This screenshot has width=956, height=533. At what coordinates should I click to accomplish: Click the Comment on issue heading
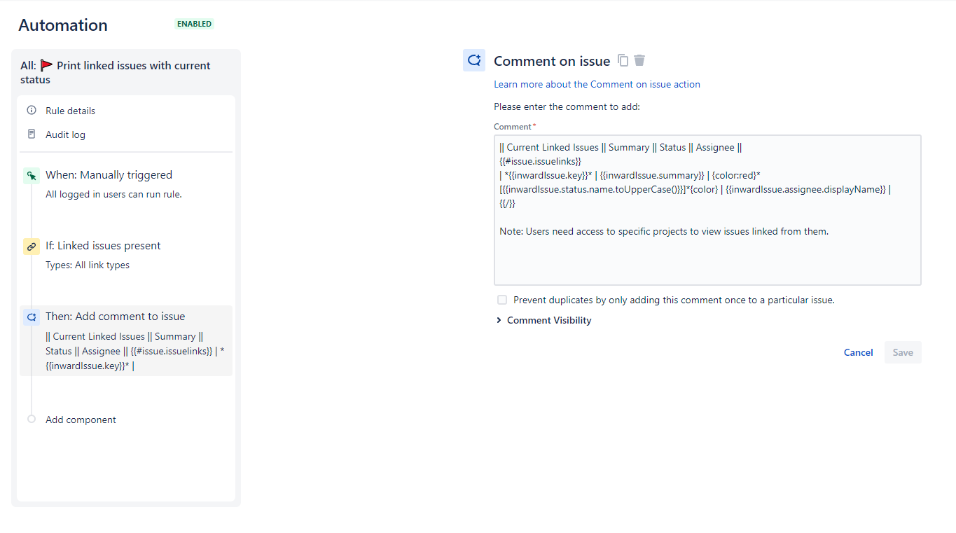pos(552,61)
